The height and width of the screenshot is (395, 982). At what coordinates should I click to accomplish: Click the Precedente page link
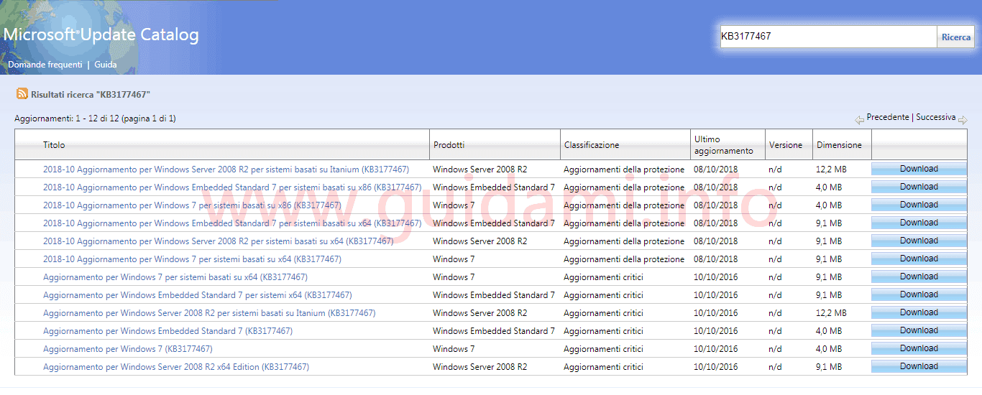tap(888, 117)
